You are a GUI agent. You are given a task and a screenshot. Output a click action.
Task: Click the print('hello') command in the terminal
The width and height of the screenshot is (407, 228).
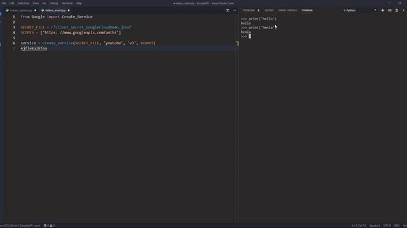point(263,19)
